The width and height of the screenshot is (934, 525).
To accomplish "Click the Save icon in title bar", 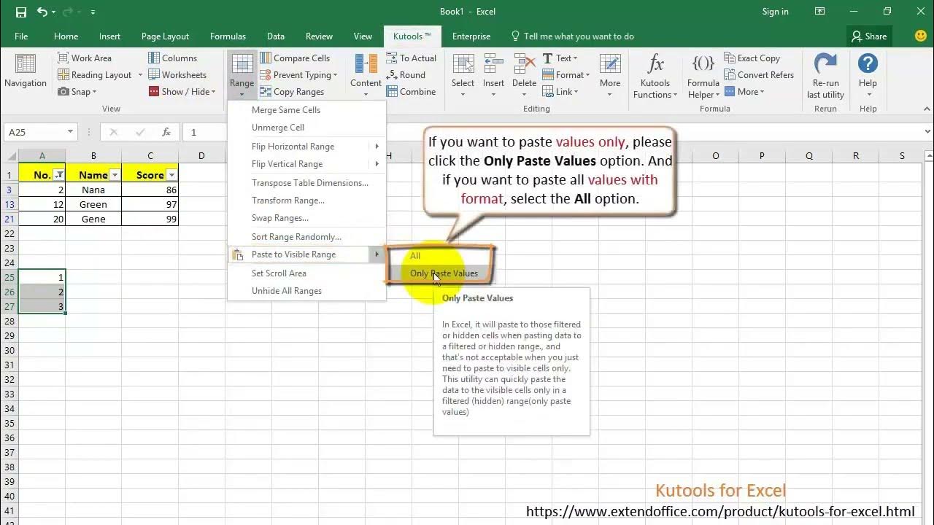I will click(20, 12).
